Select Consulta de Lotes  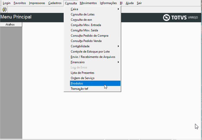95,14
